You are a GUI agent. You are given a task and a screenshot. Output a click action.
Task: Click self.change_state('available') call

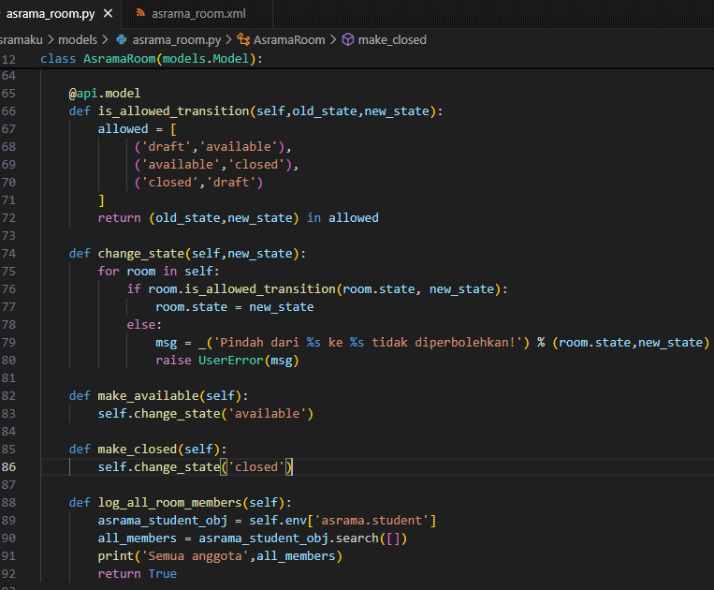[206, 413]
